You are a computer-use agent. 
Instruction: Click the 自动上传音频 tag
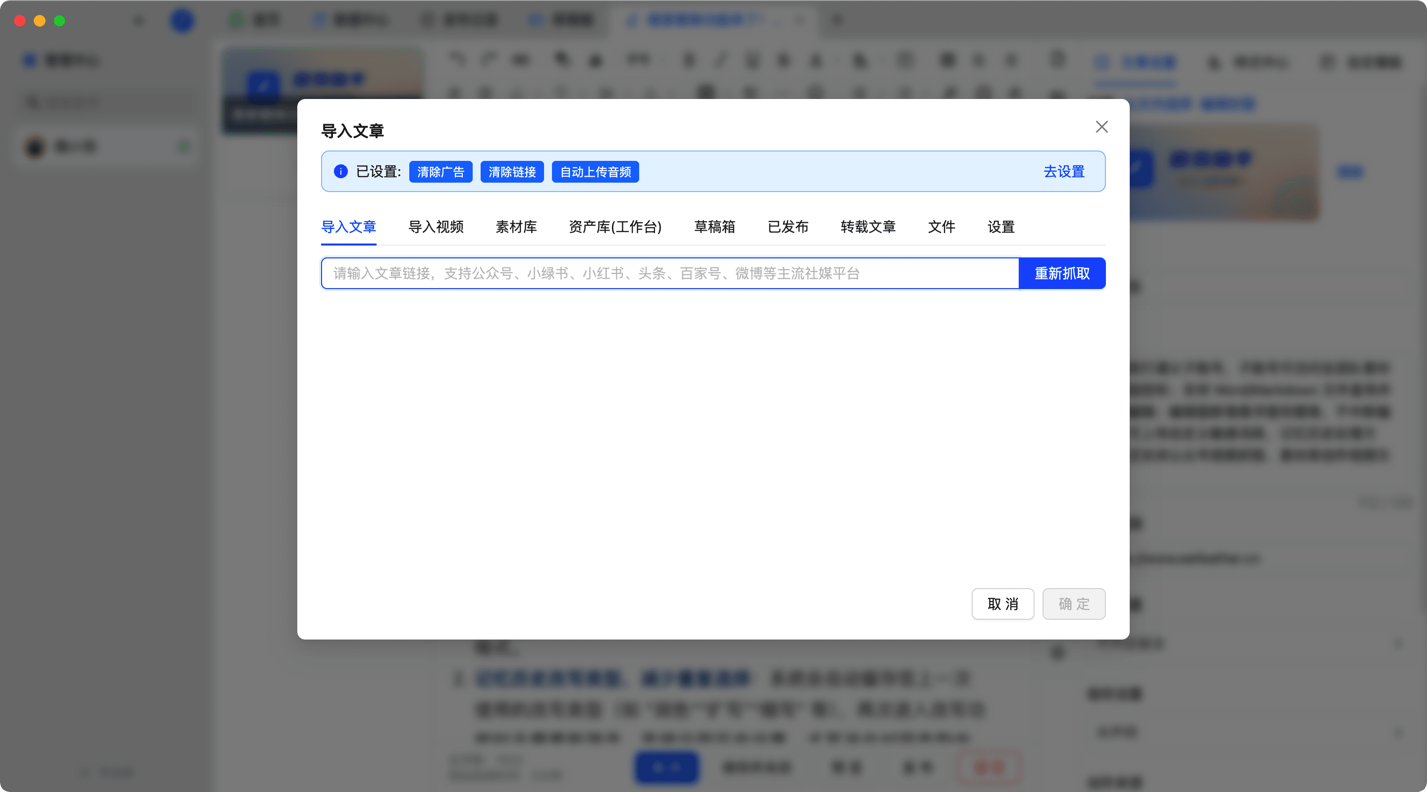(x=595, y=172)
